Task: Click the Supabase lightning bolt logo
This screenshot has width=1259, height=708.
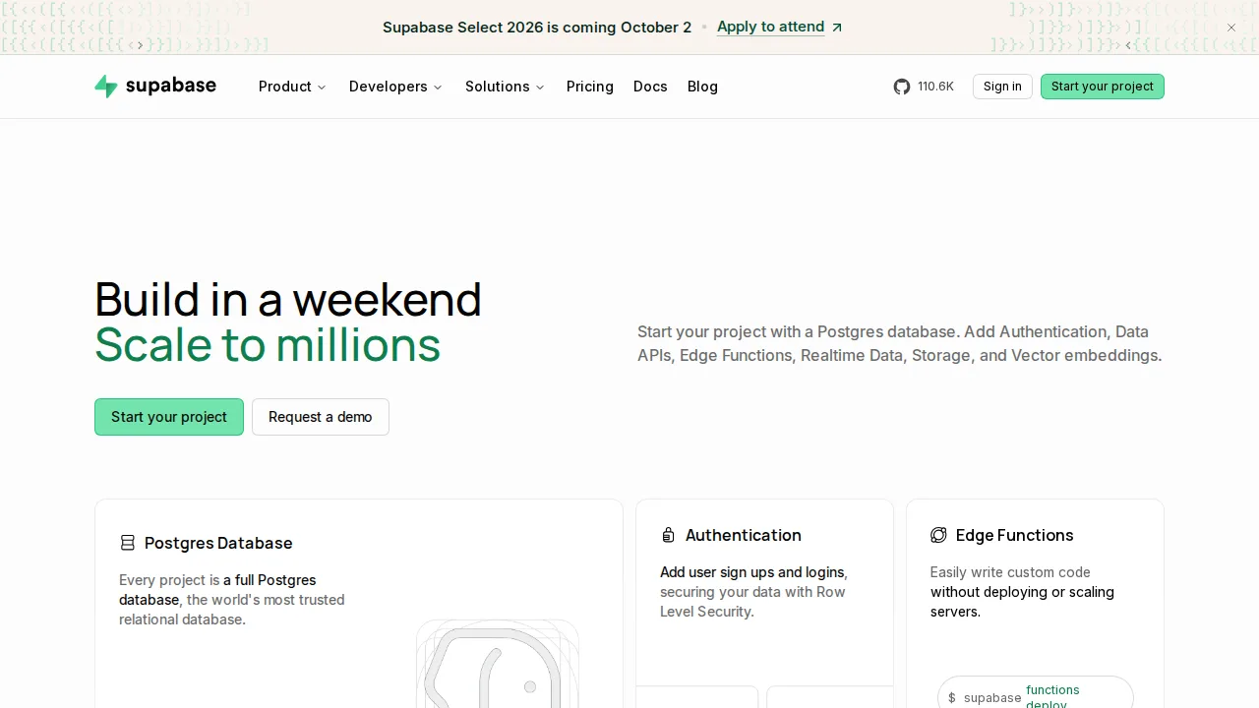Action: click(106, 87)
